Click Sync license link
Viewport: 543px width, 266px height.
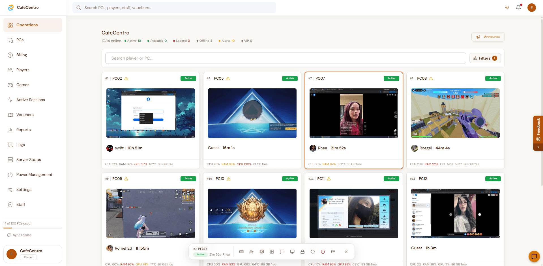tap(19, 235)
